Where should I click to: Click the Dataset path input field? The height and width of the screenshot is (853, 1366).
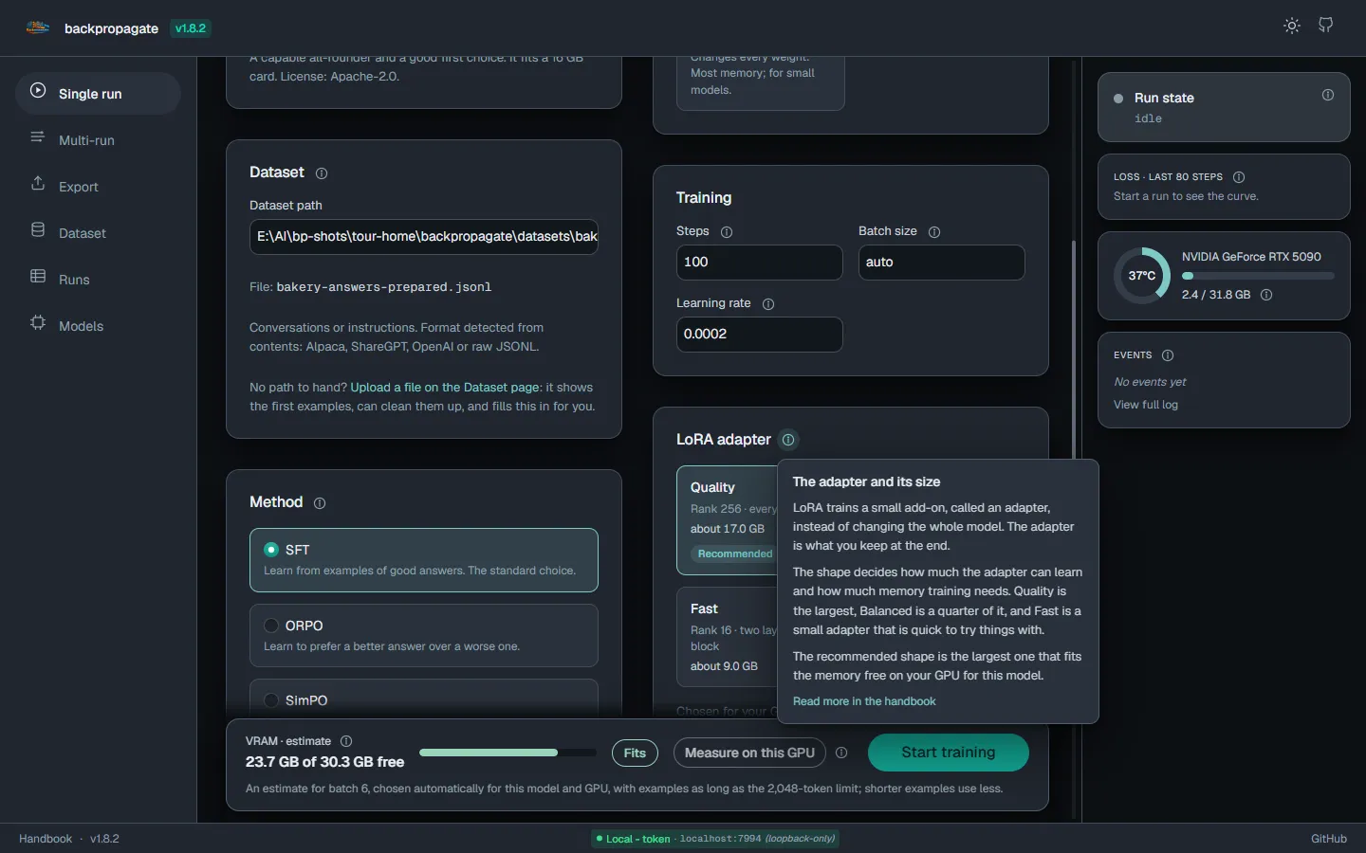point(424,237)
